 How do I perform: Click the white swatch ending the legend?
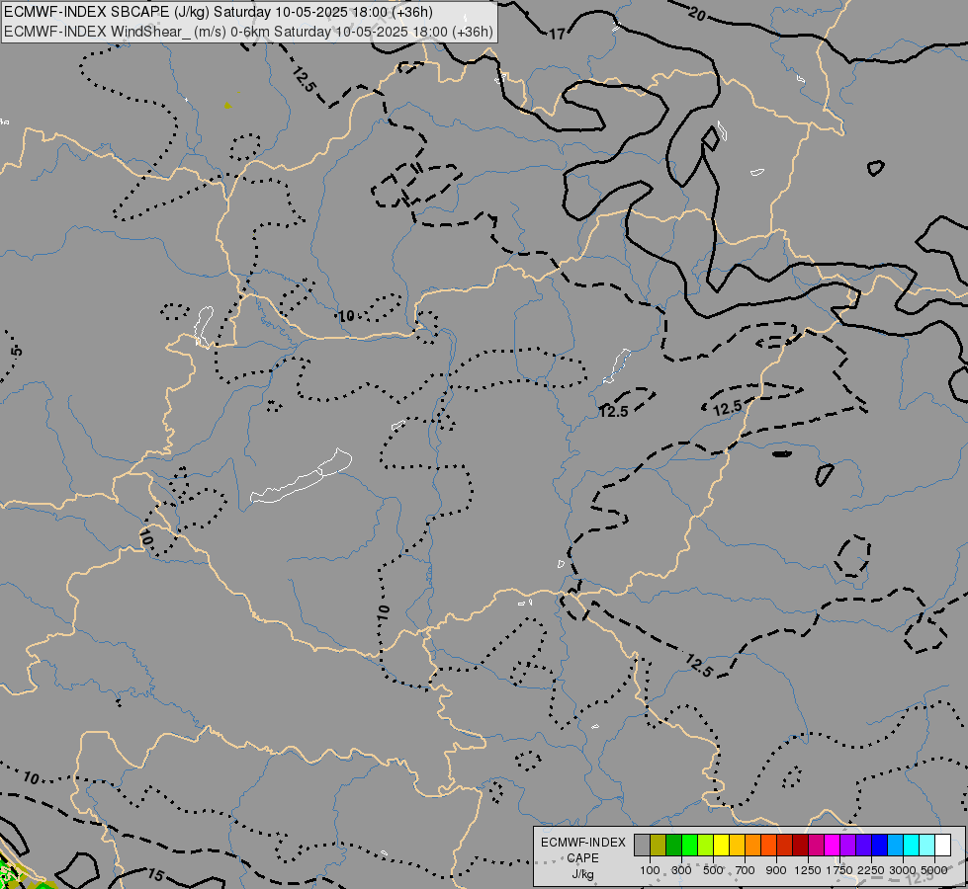click(x=943, y=846)
